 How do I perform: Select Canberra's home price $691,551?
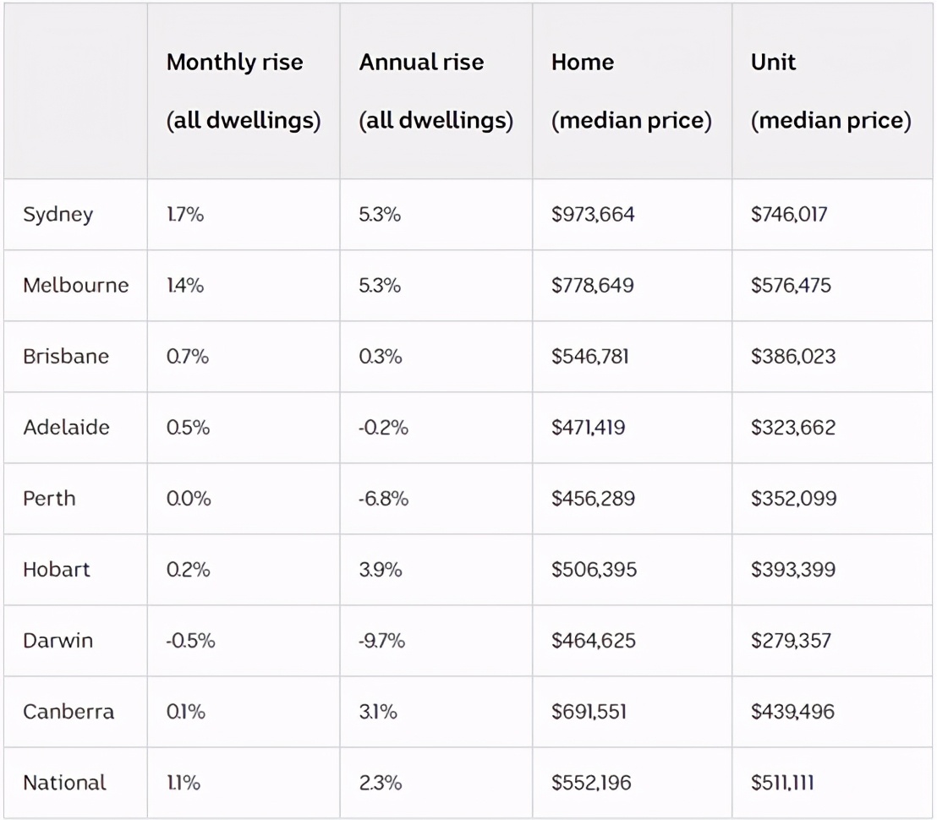point(589,712)
